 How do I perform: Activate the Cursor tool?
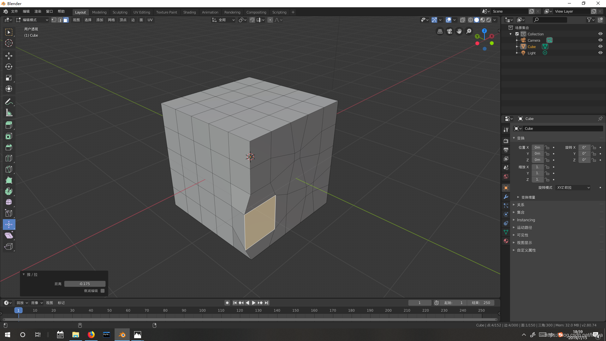[9, 43]
